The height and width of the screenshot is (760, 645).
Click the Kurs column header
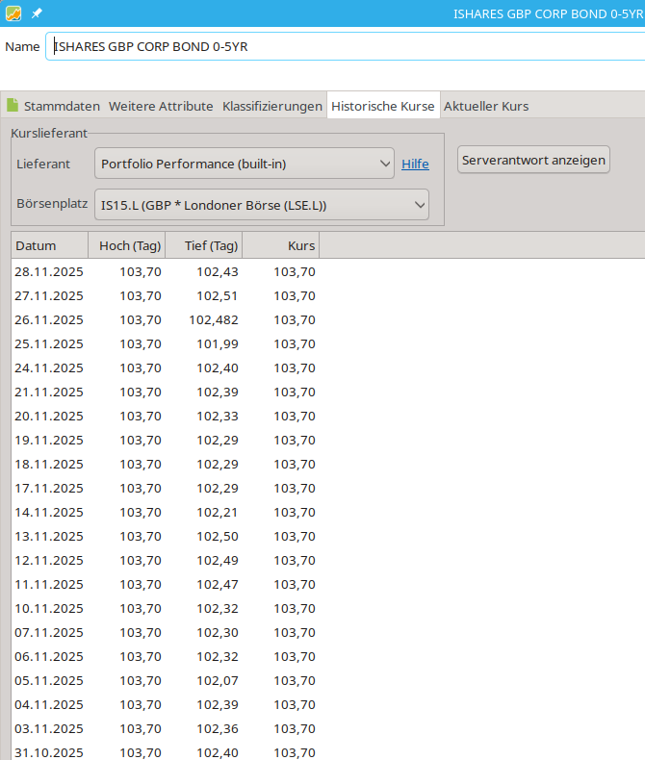coord(281,246)
